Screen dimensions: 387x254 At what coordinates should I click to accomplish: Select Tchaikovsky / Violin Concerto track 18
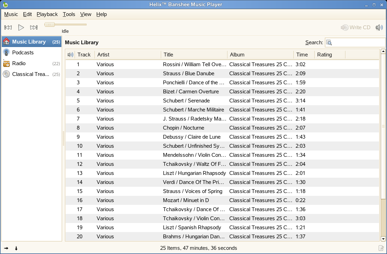coord(222,218)
